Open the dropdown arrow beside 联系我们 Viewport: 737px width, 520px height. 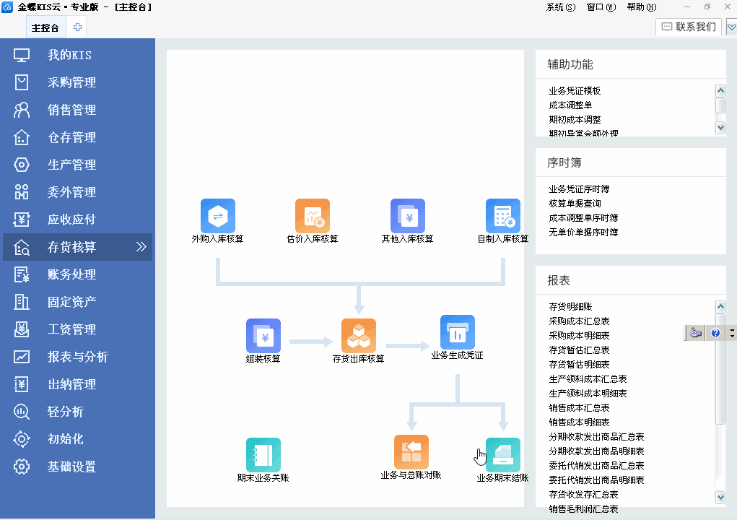point(731,27)
